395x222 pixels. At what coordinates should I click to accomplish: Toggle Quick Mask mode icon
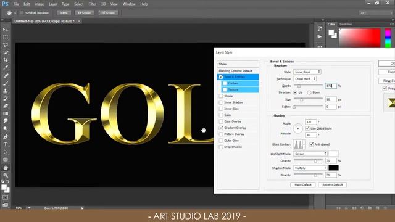tap(6, 197)
